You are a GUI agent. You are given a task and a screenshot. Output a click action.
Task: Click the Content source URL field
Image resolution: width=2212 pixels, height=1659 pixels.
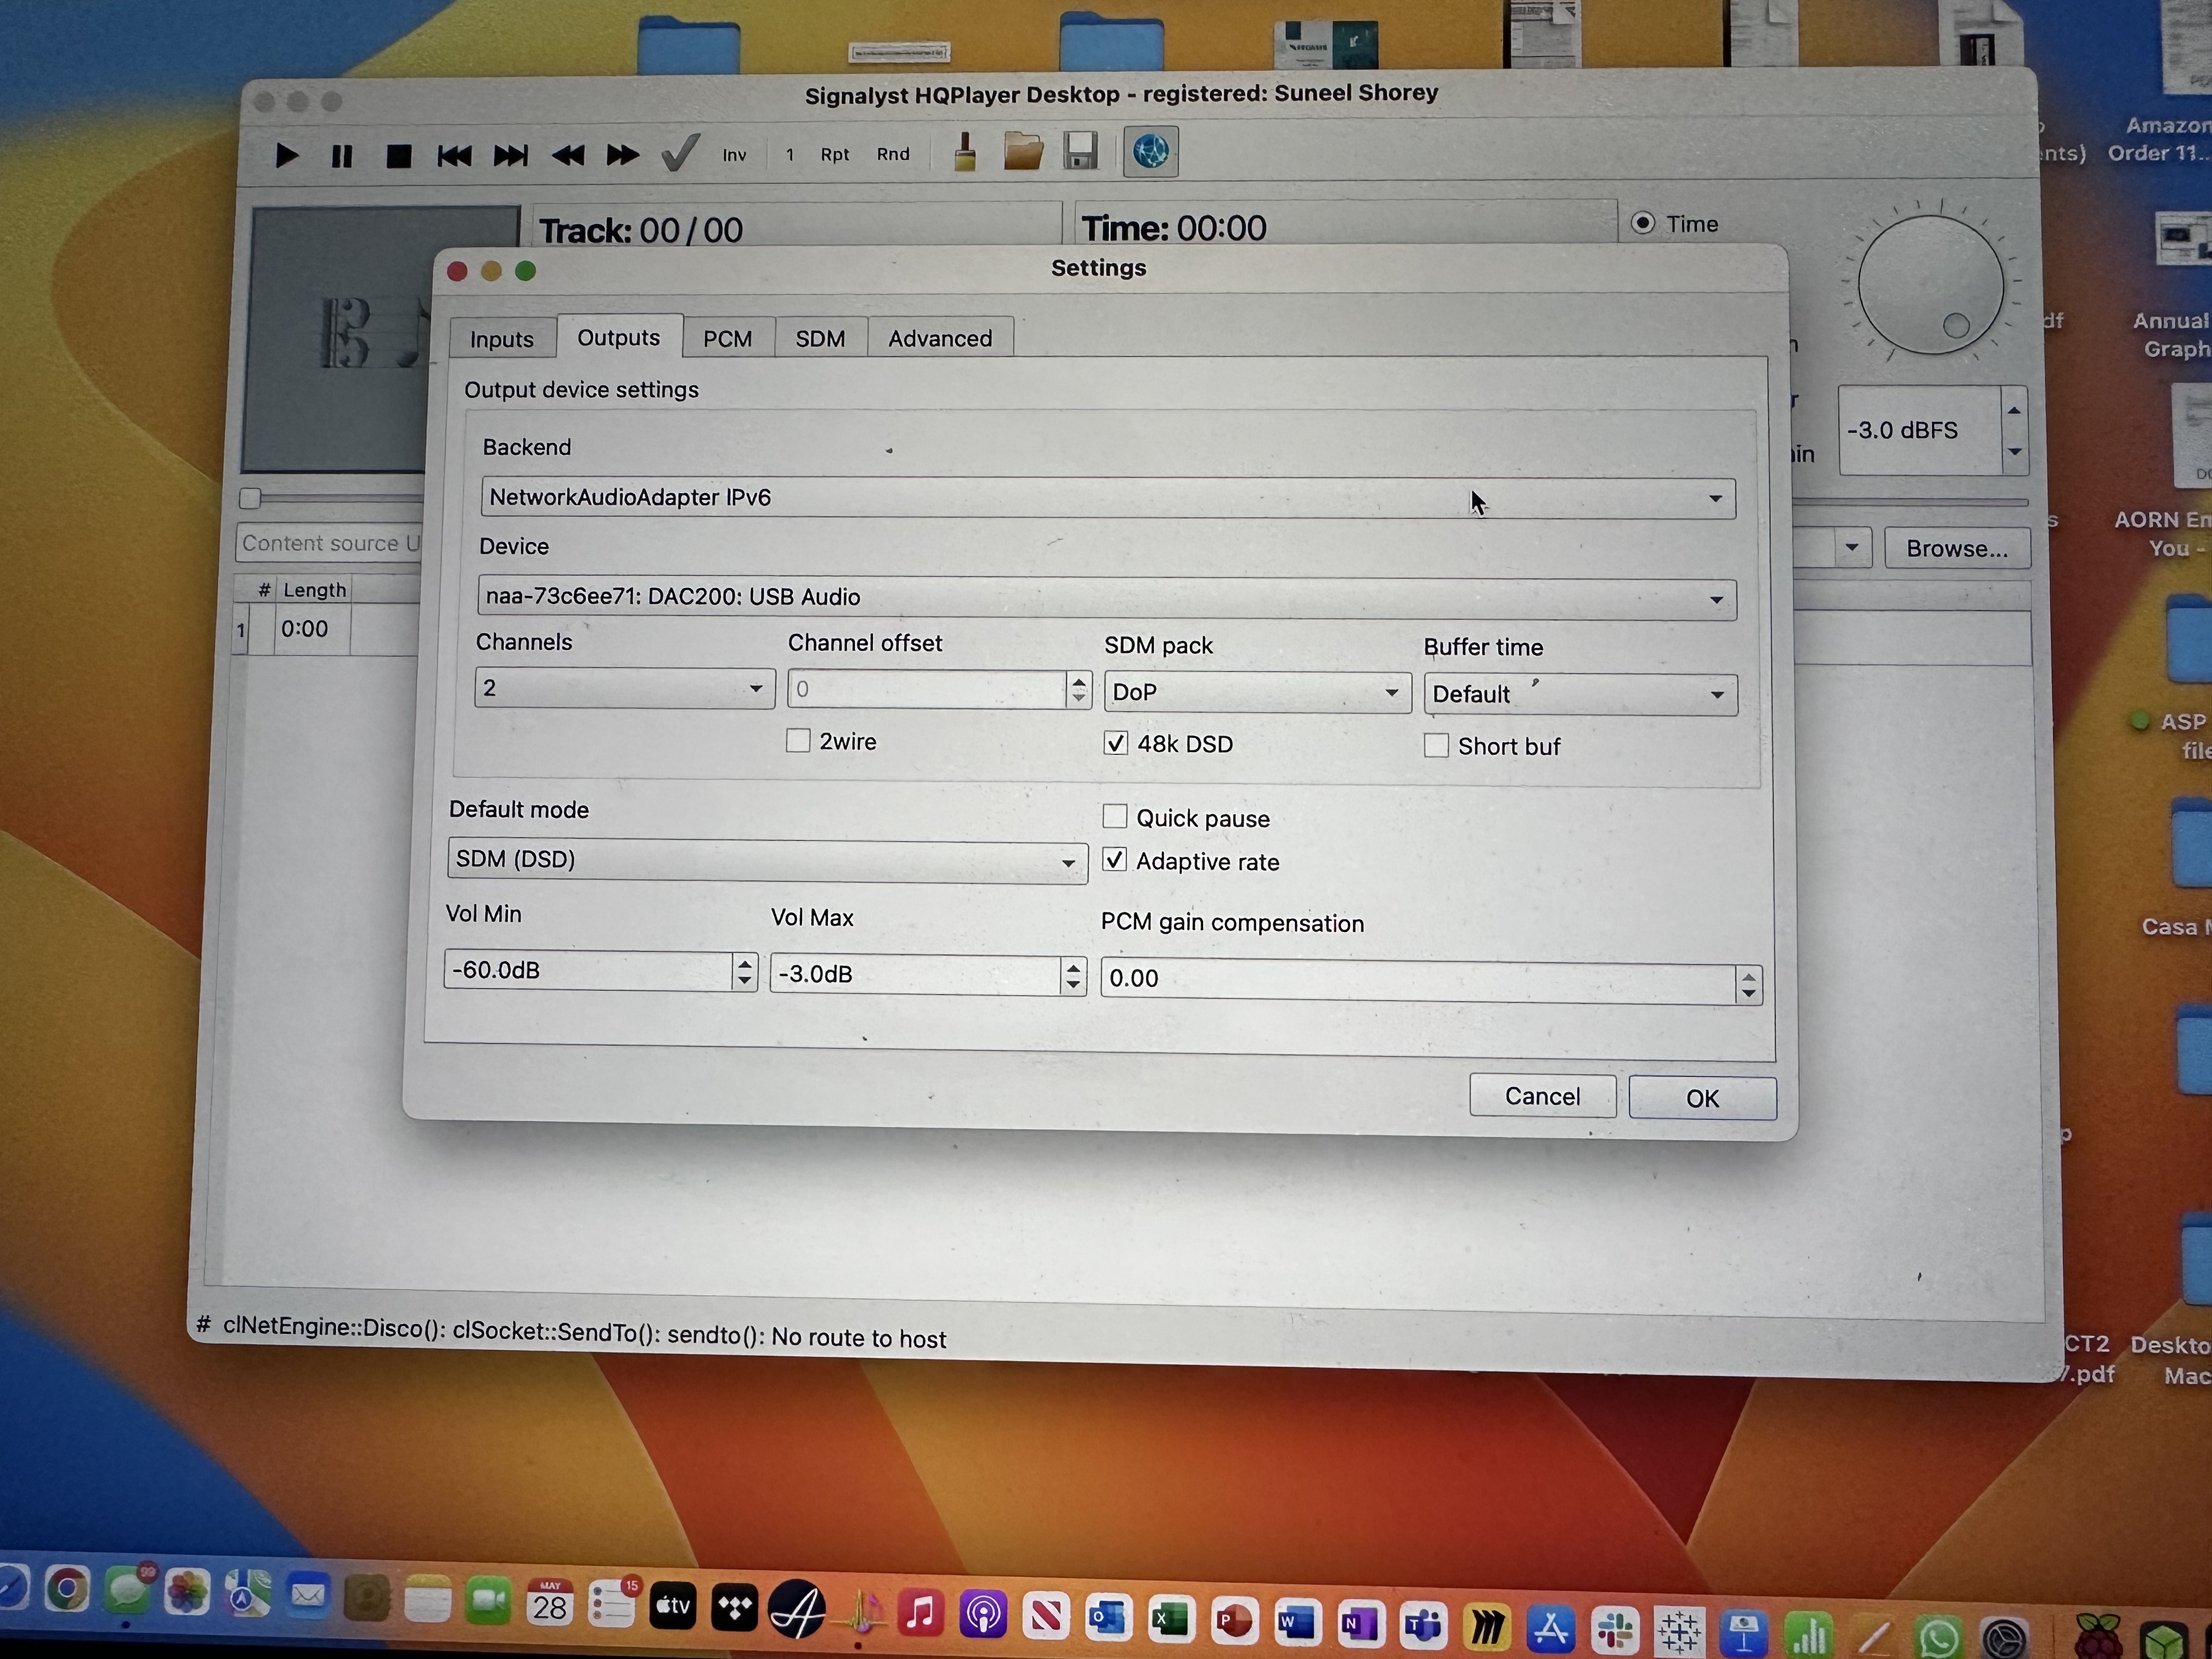point(331,543)
